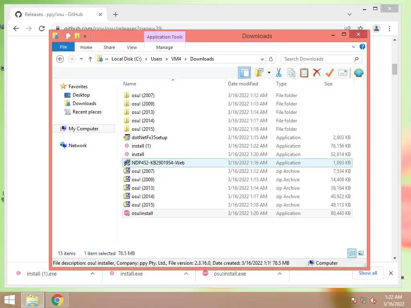Click the orange checkmark rename icon
This screenshot has height=308, width=411.
330,73
